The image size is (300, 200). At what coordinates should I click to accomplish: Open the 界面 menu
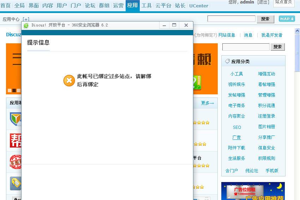tap(34, 6)
